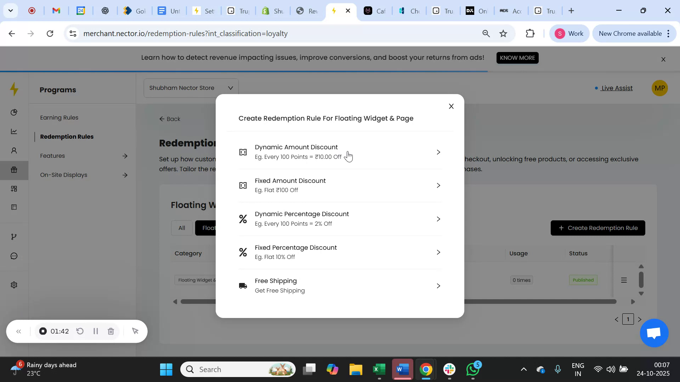Open the On-Site Displays section
Screen dimensions: 680x382
pyautogui.click(x=63, y=174)
